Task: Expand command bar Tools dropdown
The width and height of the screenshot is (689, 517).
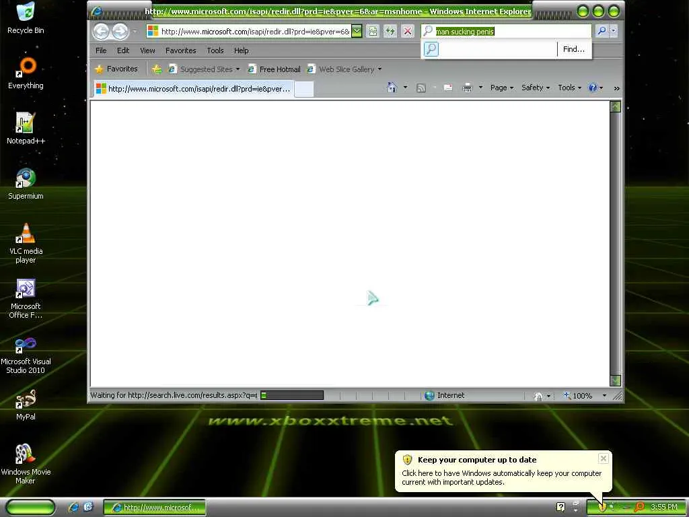Action: 569,88
